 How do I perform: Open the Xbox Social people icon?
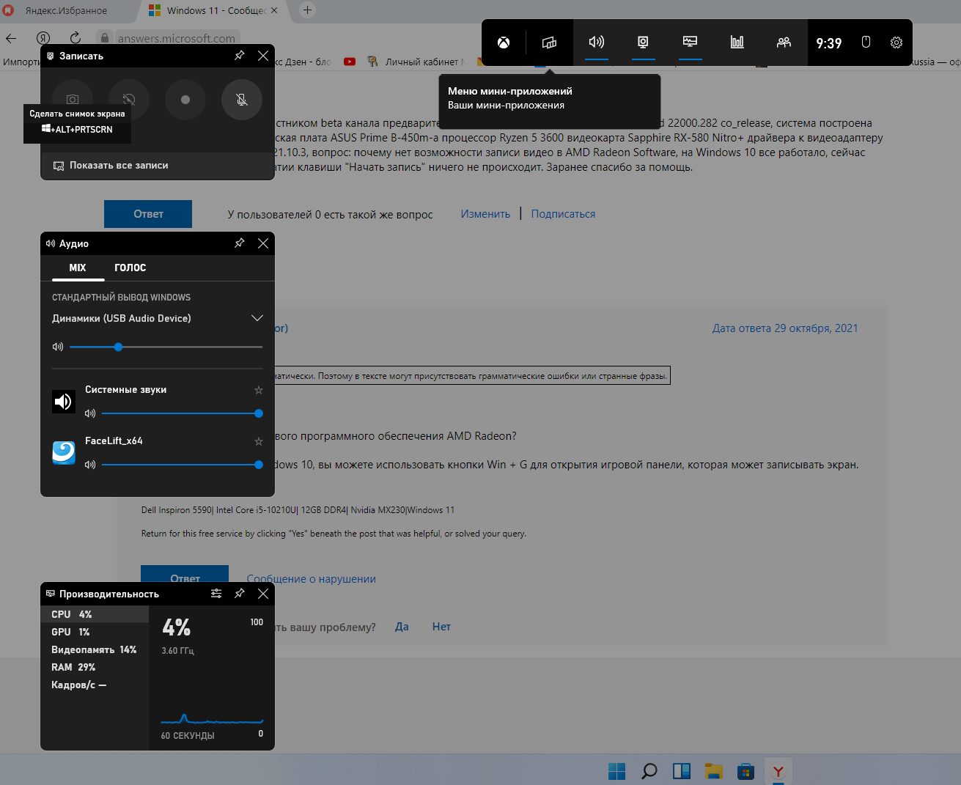coord(784,43)
